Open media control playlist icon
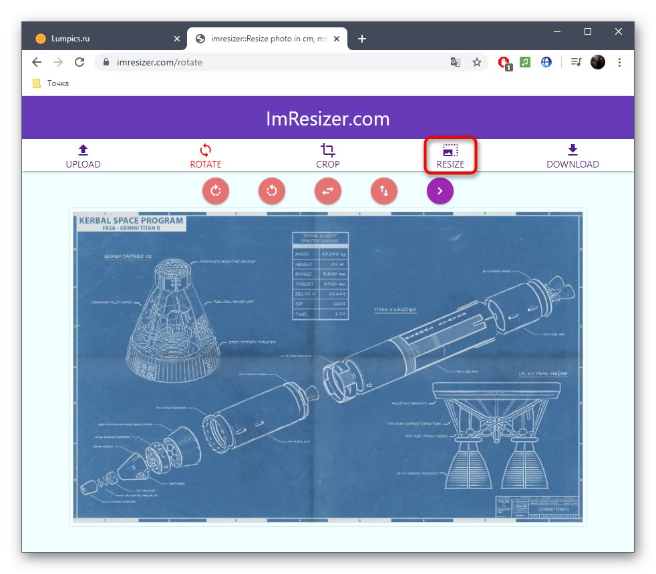 (x=576, y=62)
